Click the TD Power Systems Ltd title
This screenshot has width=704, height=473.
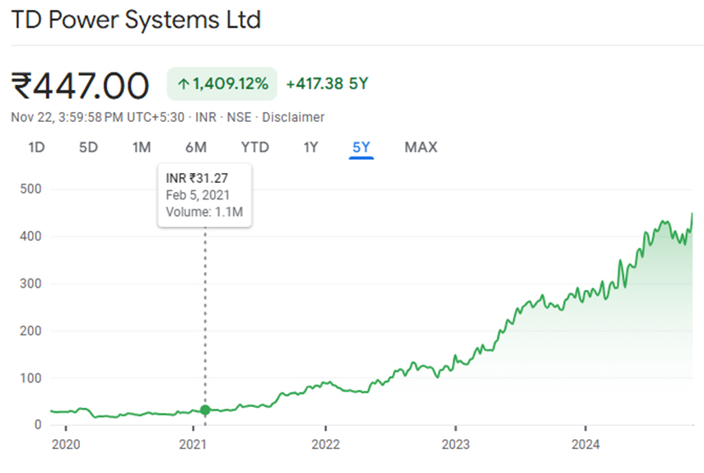tap(136, 20)
